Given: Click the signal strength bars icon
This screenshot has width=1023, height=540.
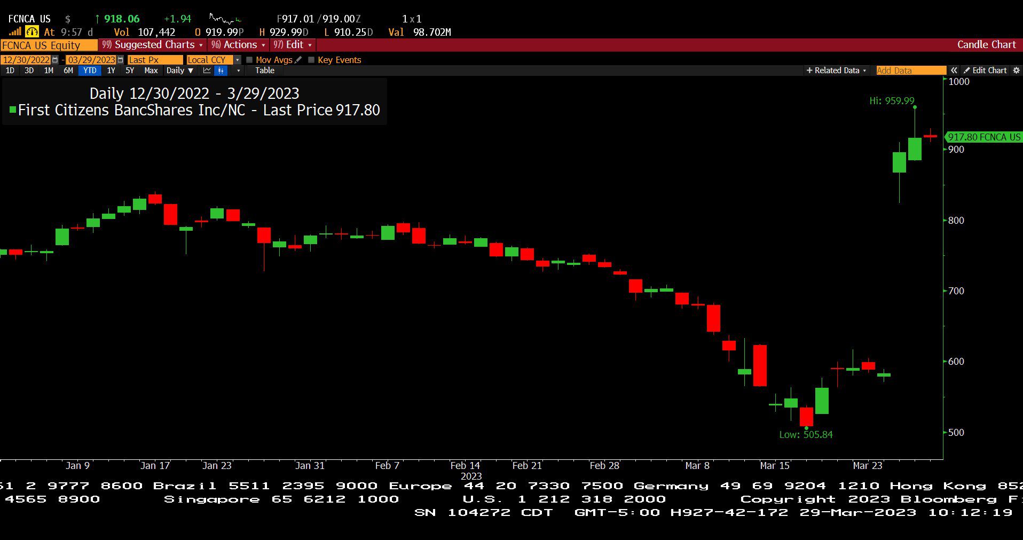Looking at the screenshot, I should (x=14, y=32).
